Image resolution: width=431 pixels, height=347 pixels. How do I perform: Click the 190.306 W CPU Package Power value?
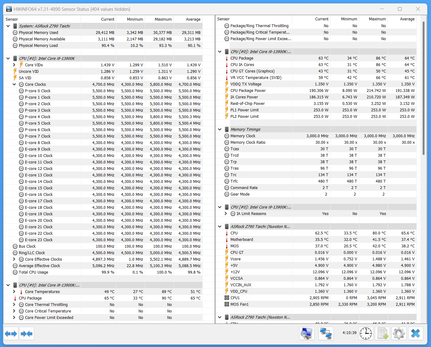click(319, 91)
